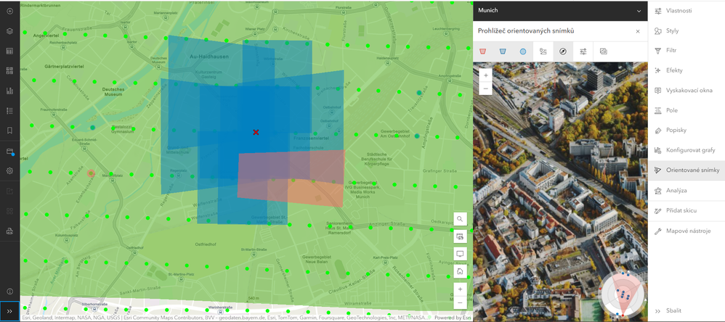
Task: Toggle the blue additional footprints icon
Action: pyautogui.click(x=503, y=51)
